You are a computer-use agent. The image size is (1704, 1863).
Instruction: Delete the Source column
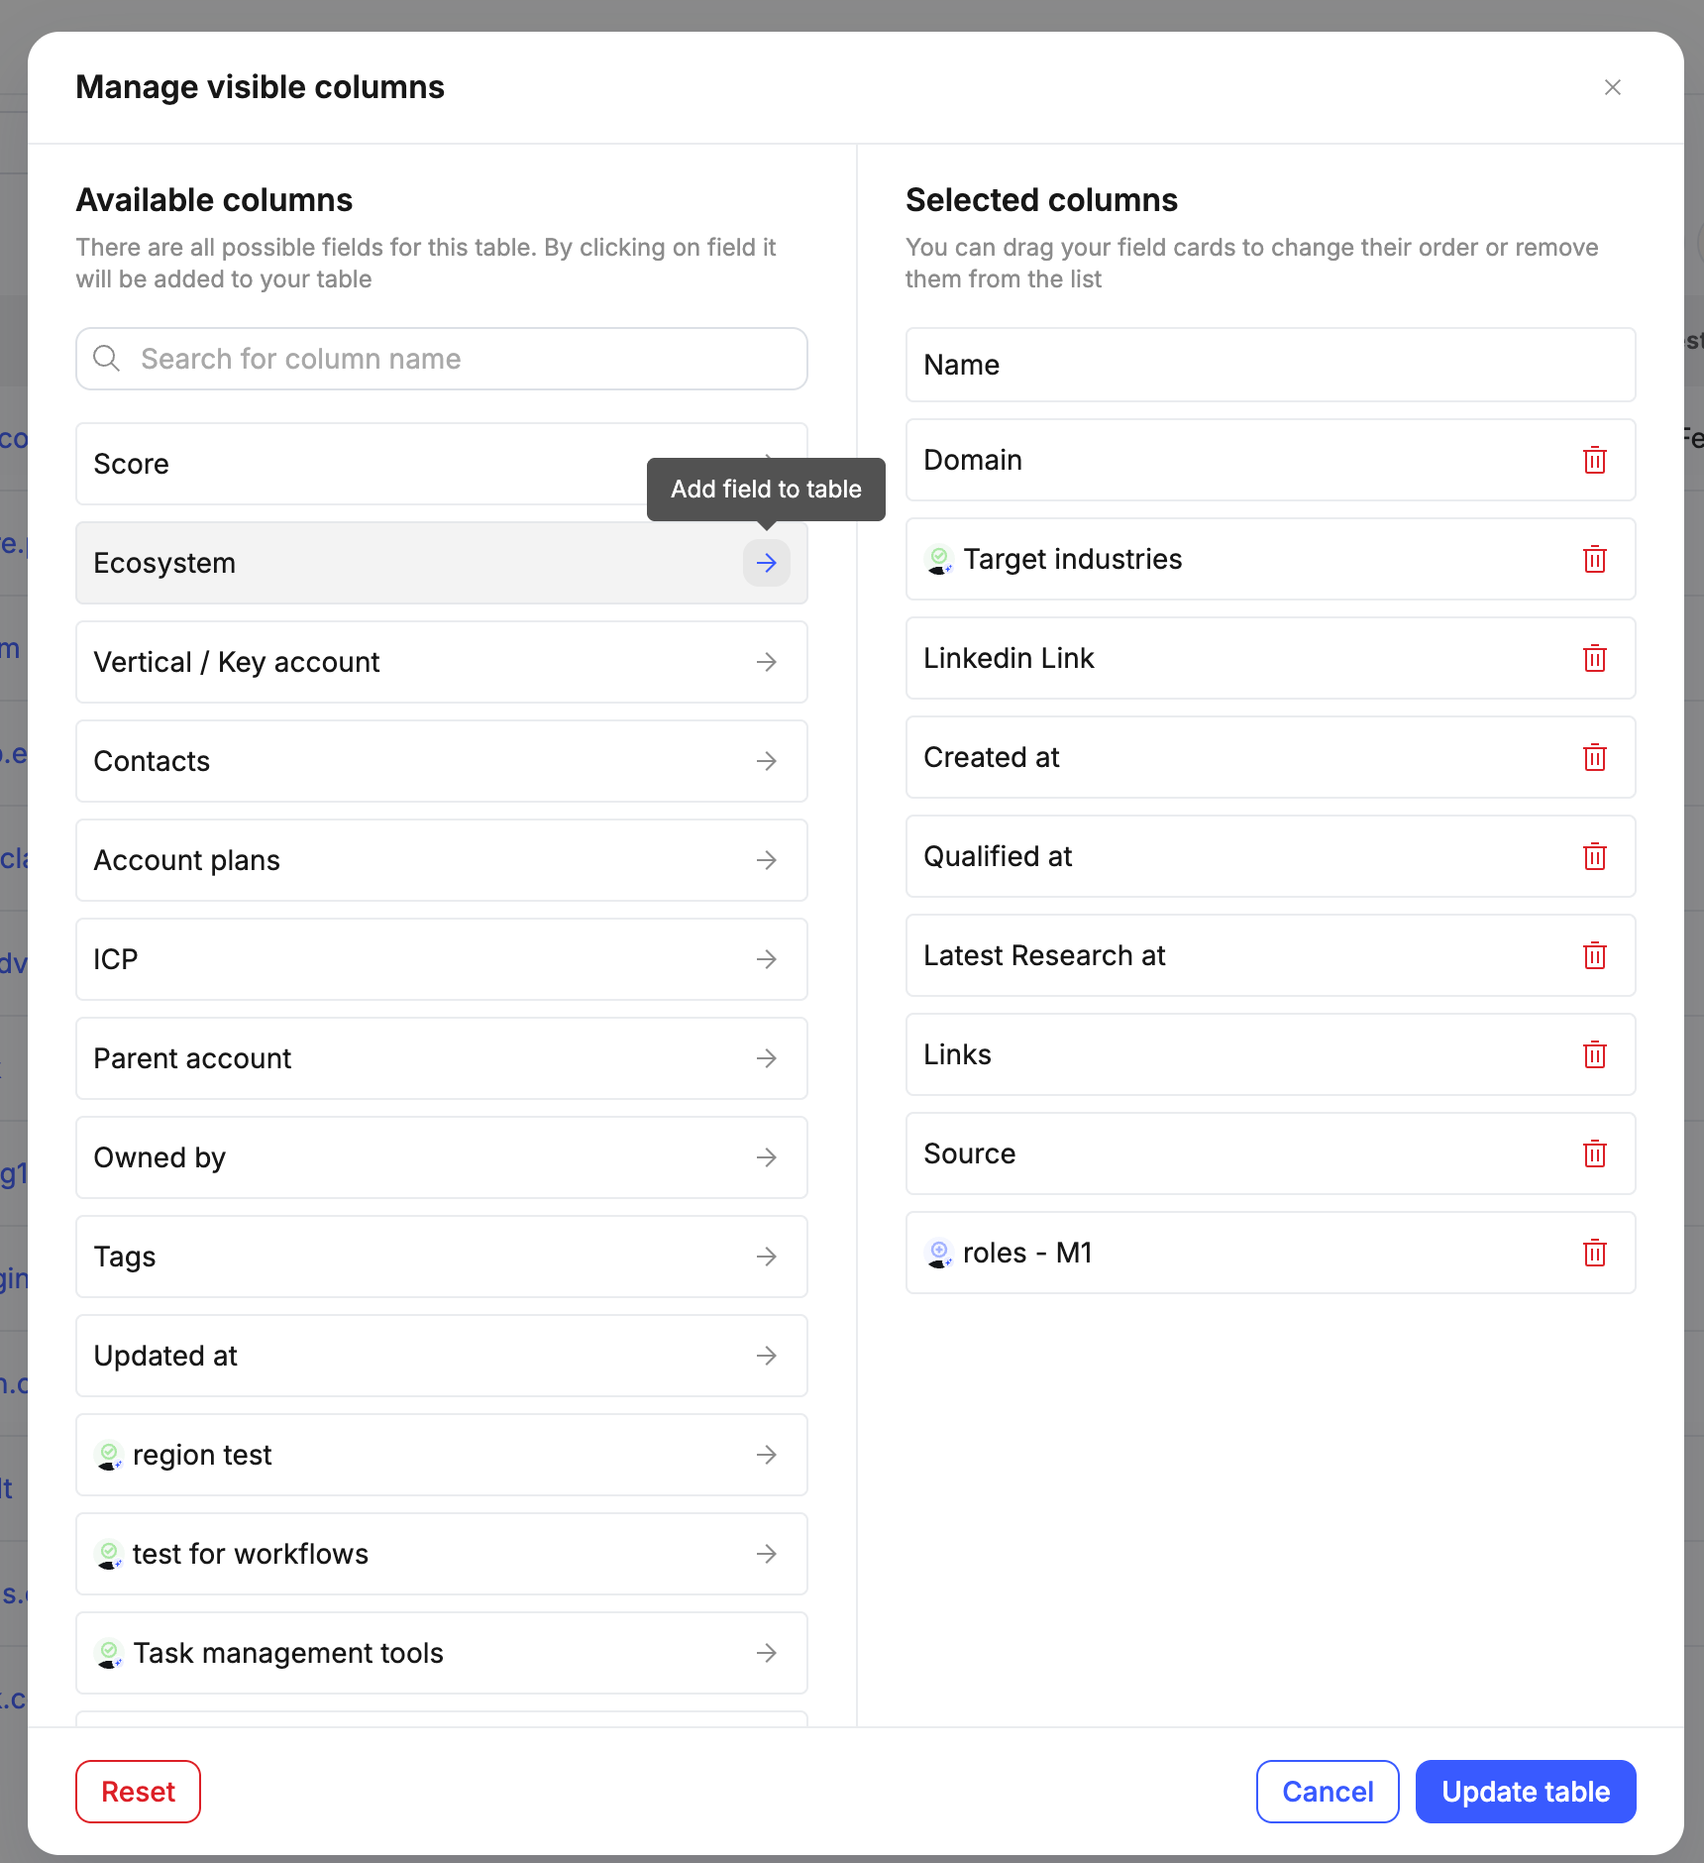1594,1153
